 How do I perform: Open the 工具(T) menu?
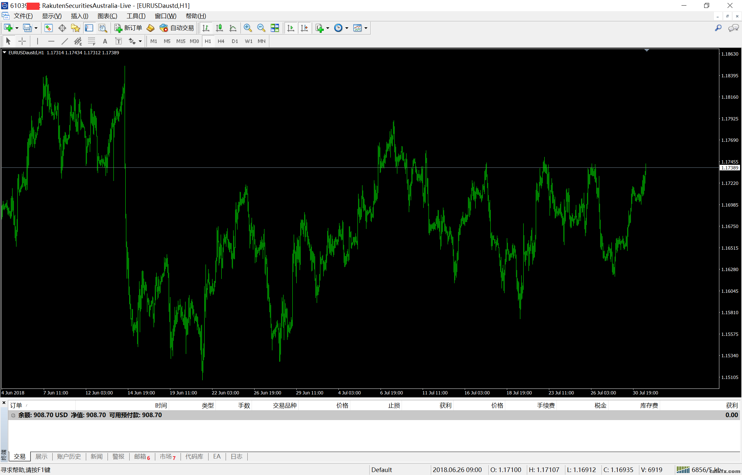(136, 16)
